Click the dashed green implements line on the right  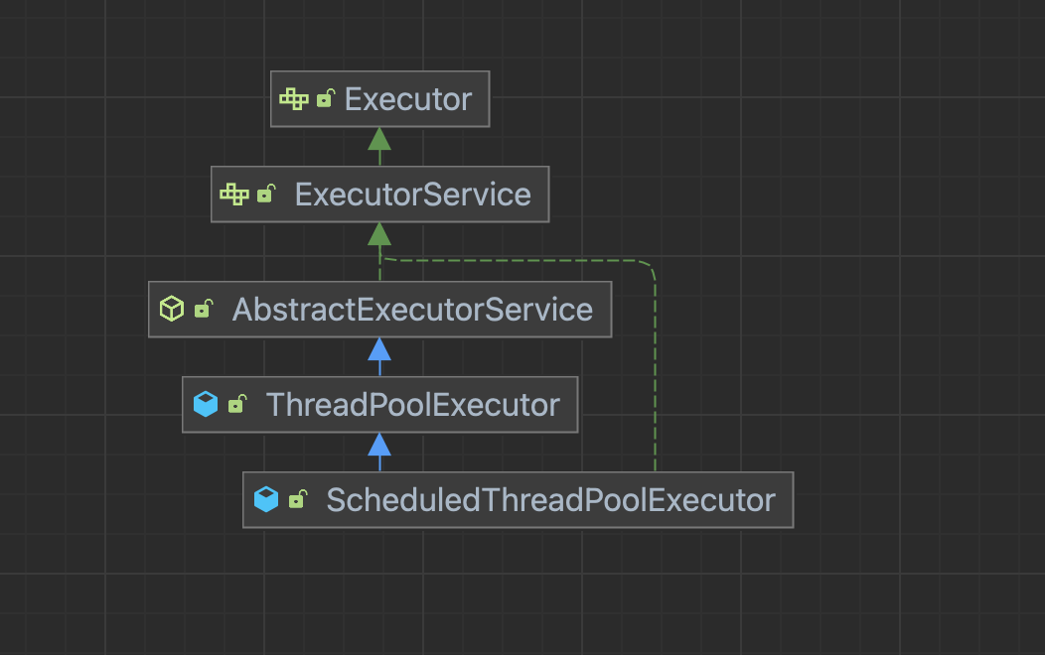656,377
